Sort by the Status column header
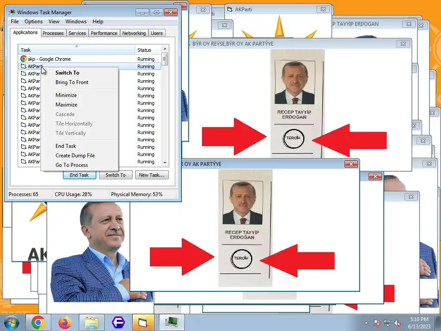 tap(148, 50)
